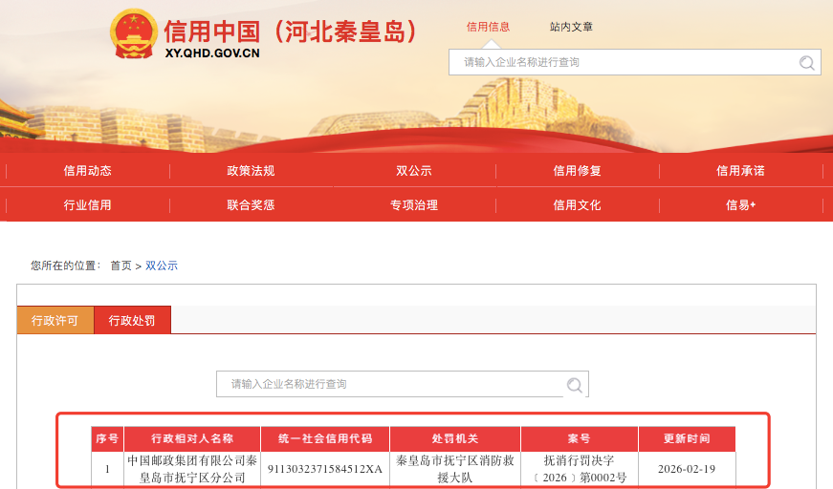Screen dimensions: 833x489
Task: Click the header search magnifier icon
Action: click(807, 63)
